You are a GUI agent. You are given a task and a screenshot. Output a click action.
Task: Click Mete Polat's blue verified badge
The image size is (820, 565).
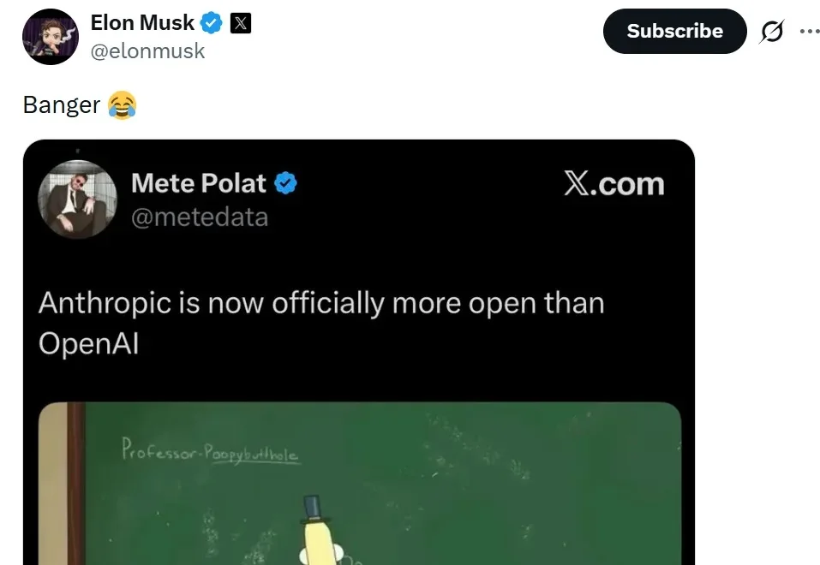(285, 182)
